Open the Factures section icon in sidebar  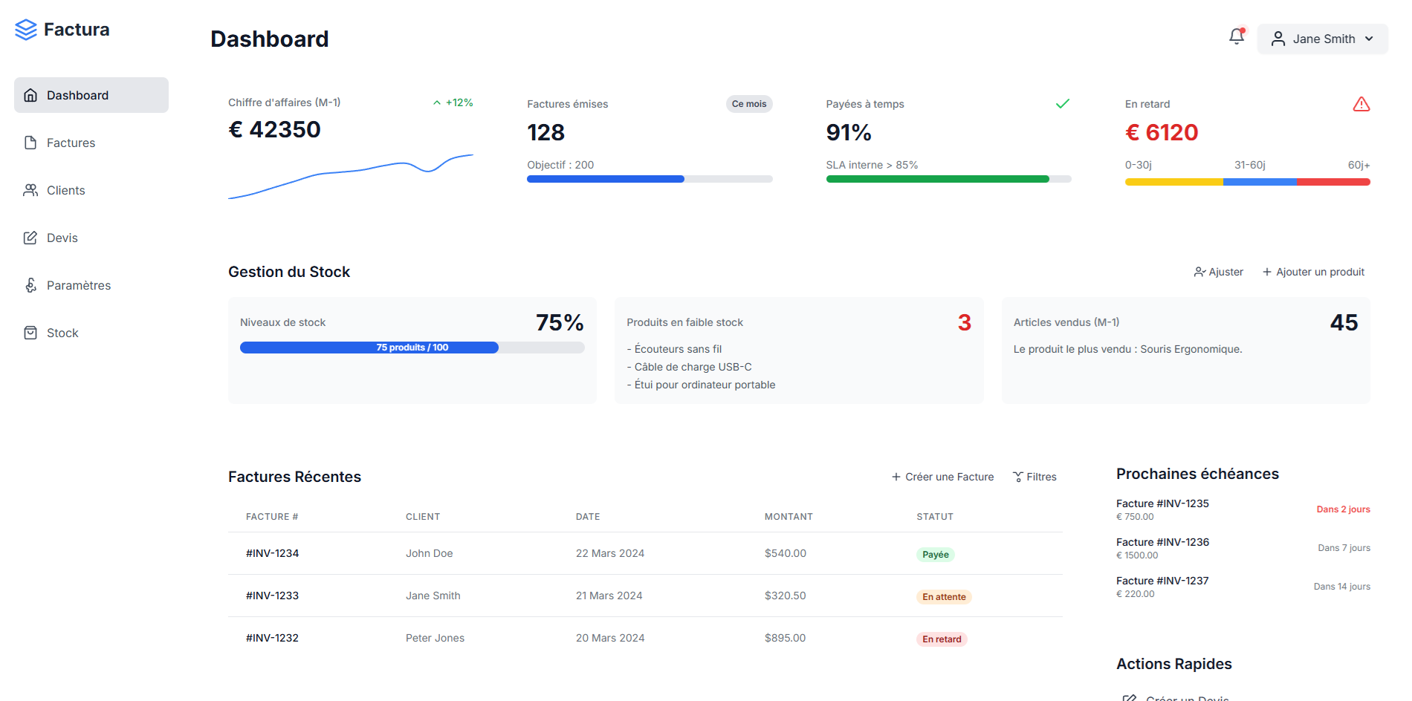[x=30, y=143]
